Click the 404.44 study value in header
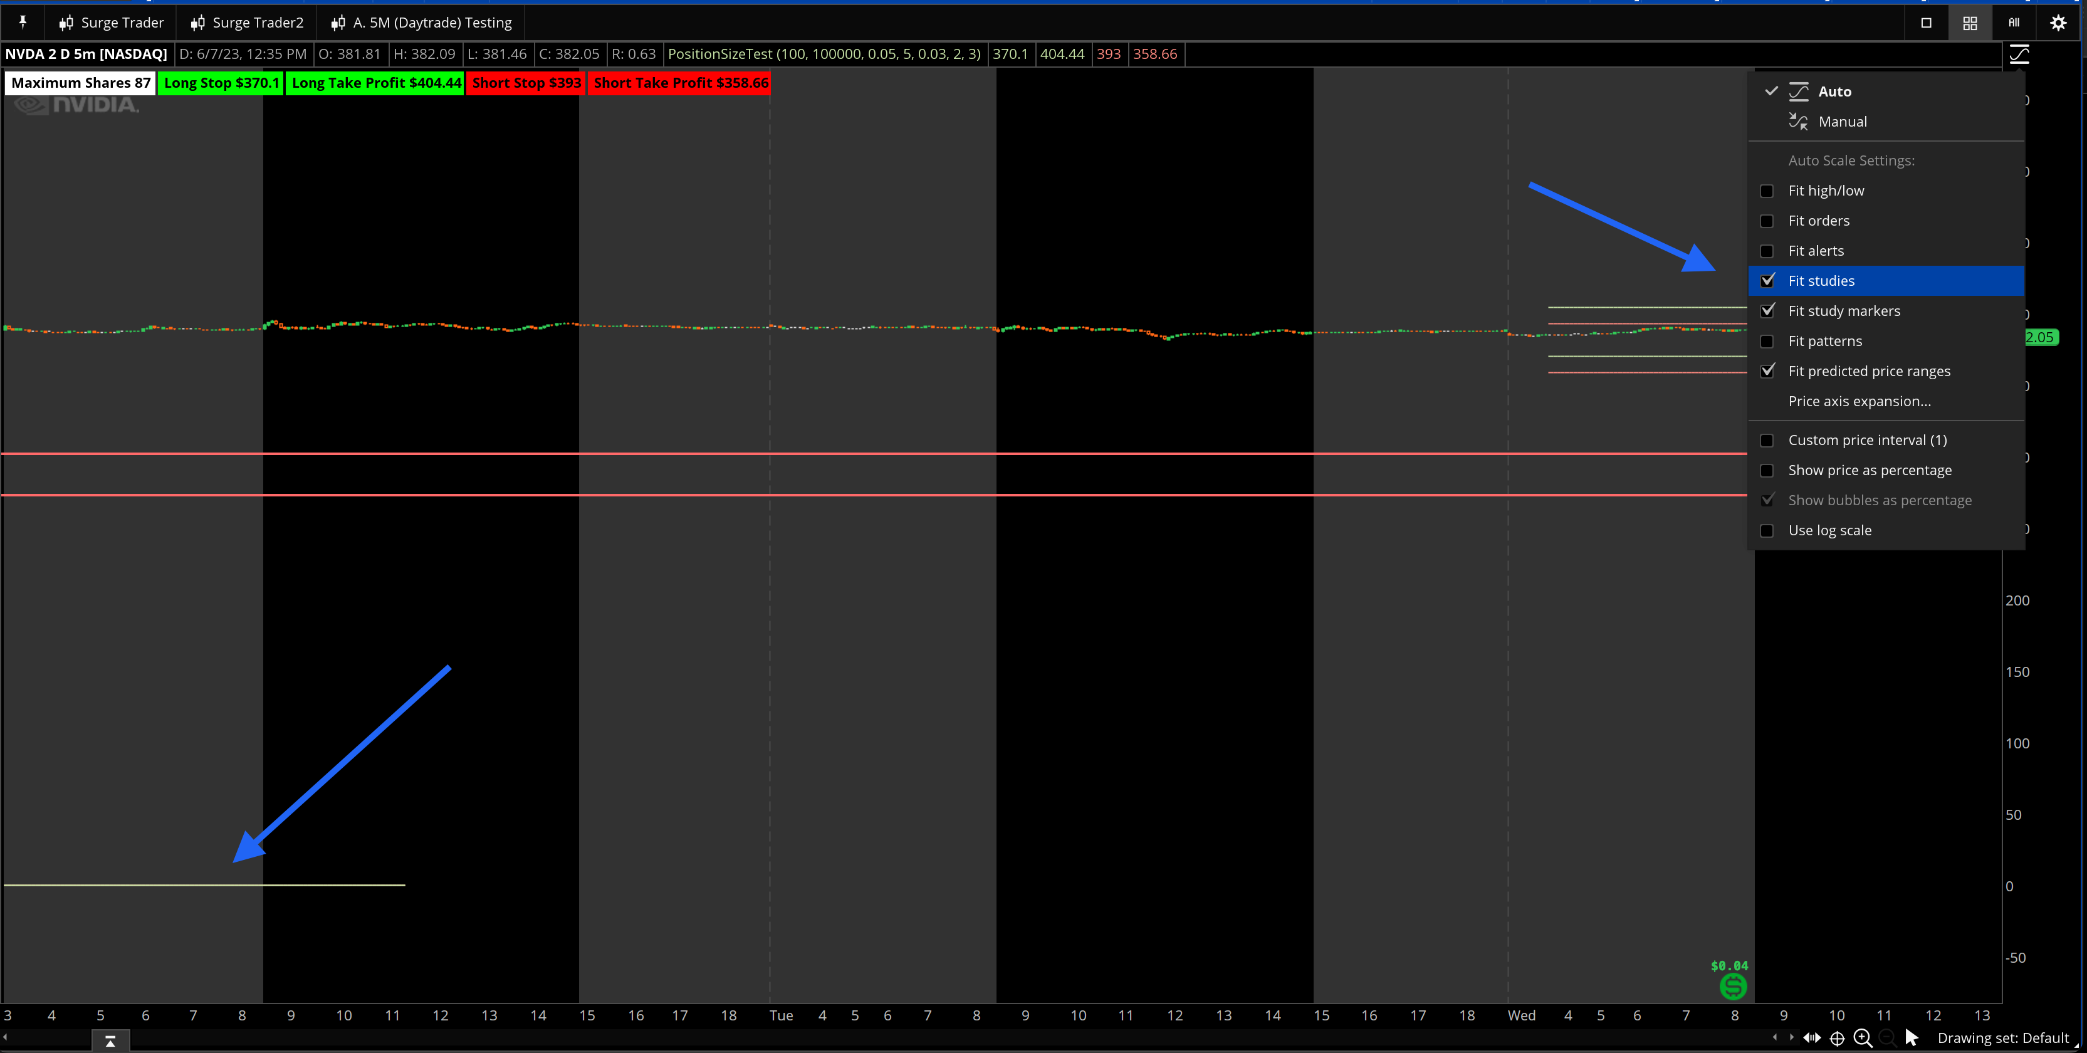This screenshot has width=2087, height=1053. pos(1062,55)
